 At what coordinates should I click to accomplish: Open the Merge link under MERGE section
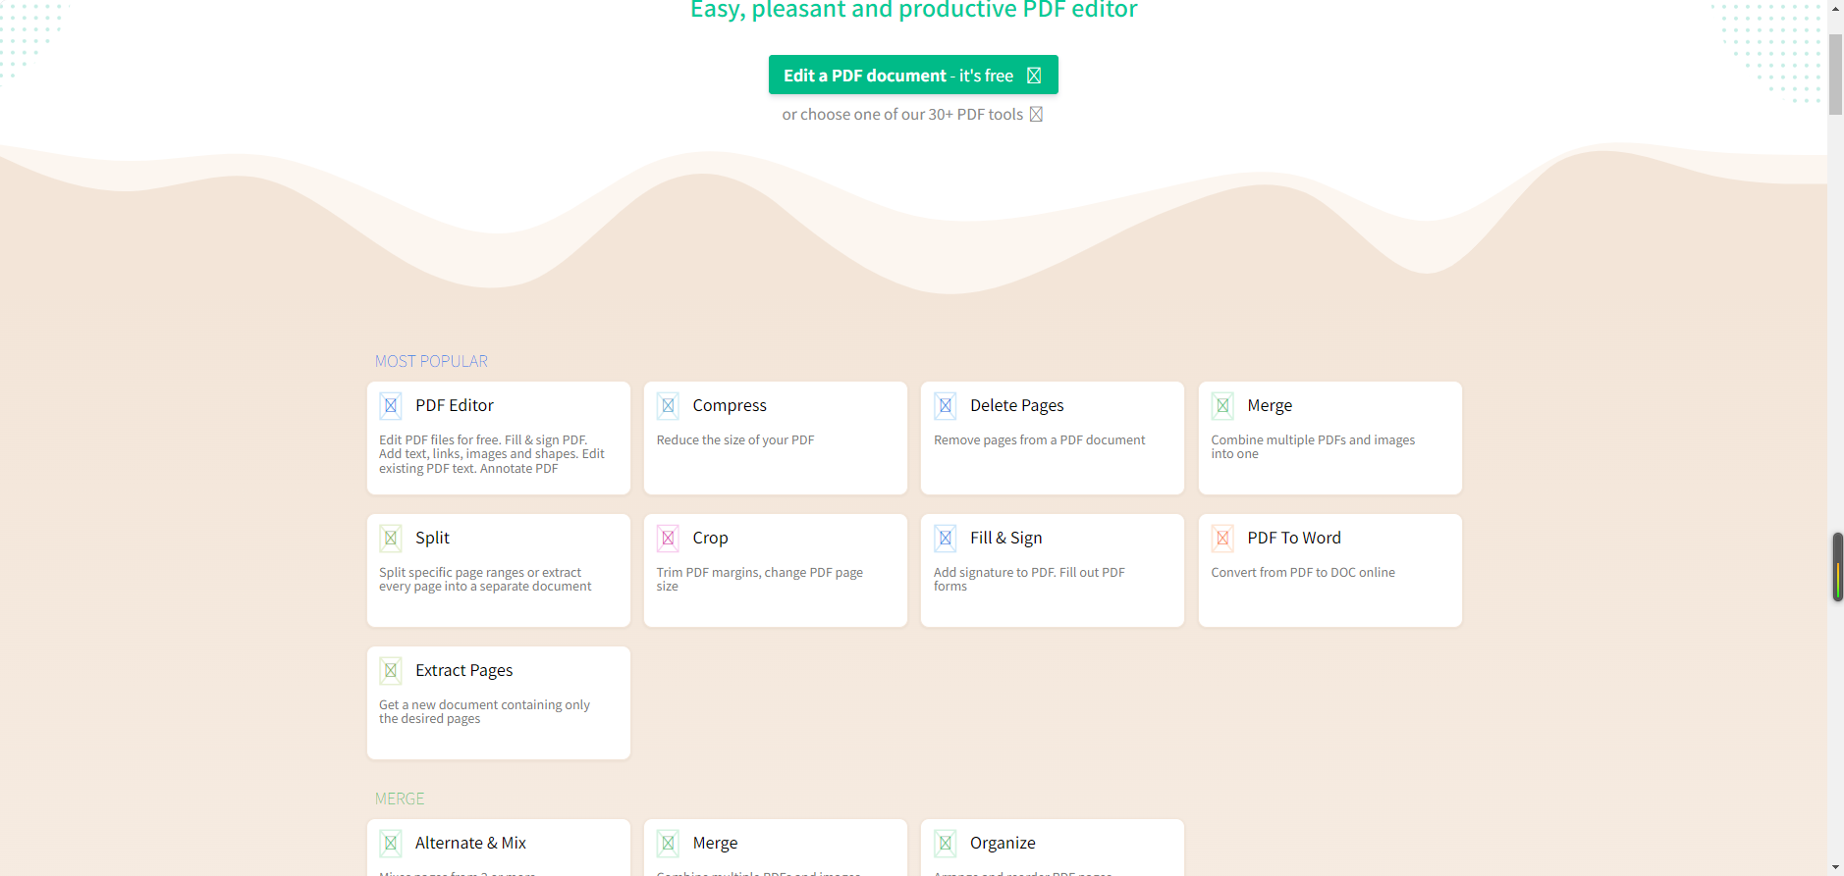(x=715, y=844)
